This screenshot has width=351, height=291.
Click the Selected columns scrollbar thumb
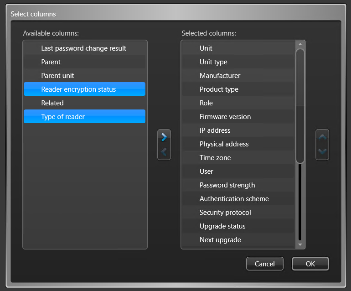coord(300,106)
